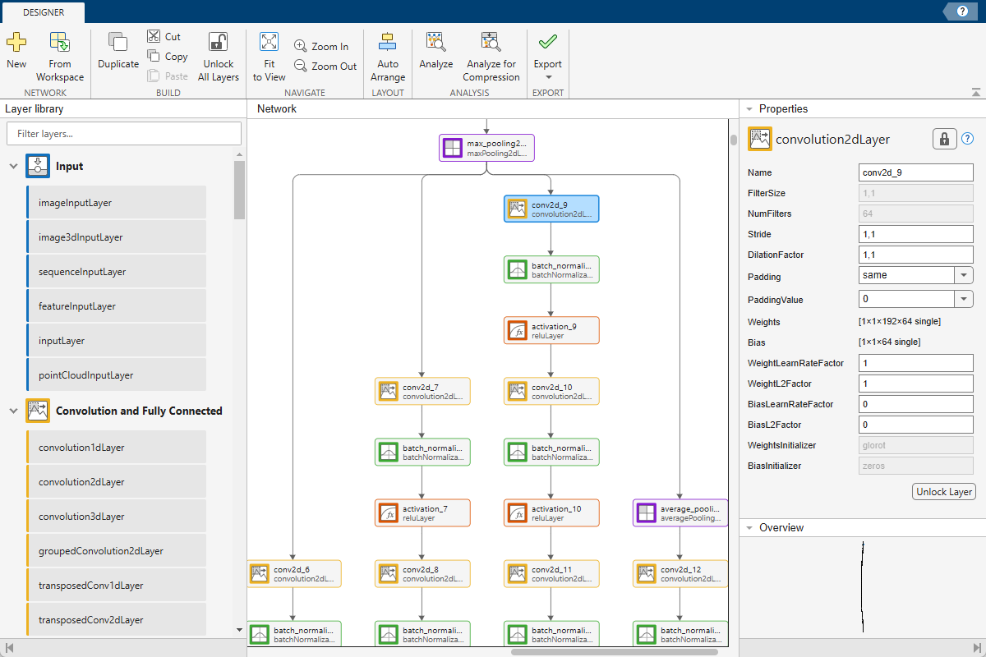The image size is (986, 657).
Task: Open a network using From Workspace
Action: [59, 51]
